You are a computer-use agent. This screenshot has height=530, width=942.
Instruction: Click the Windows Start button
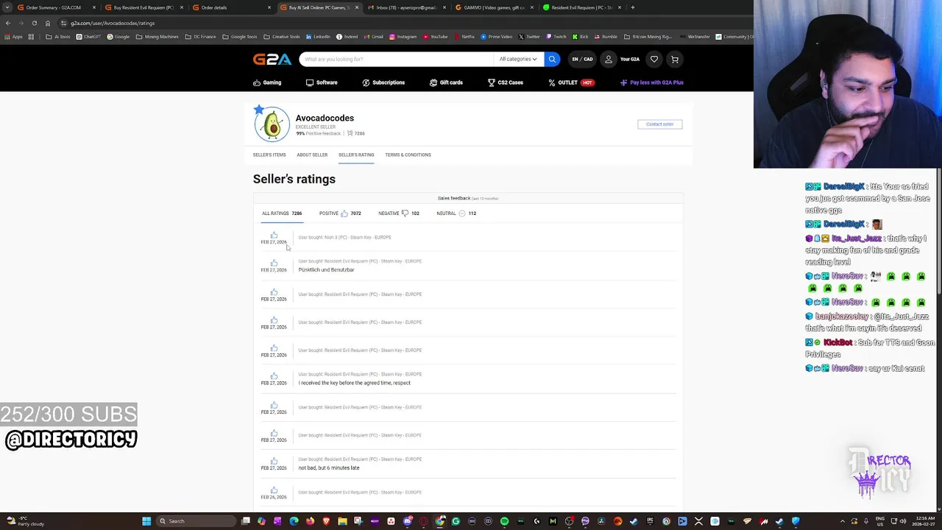[x=146, y=521]
